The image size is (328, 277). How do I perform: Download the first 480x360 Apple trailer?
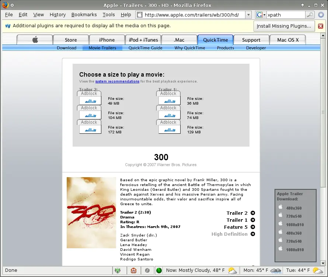294,208
